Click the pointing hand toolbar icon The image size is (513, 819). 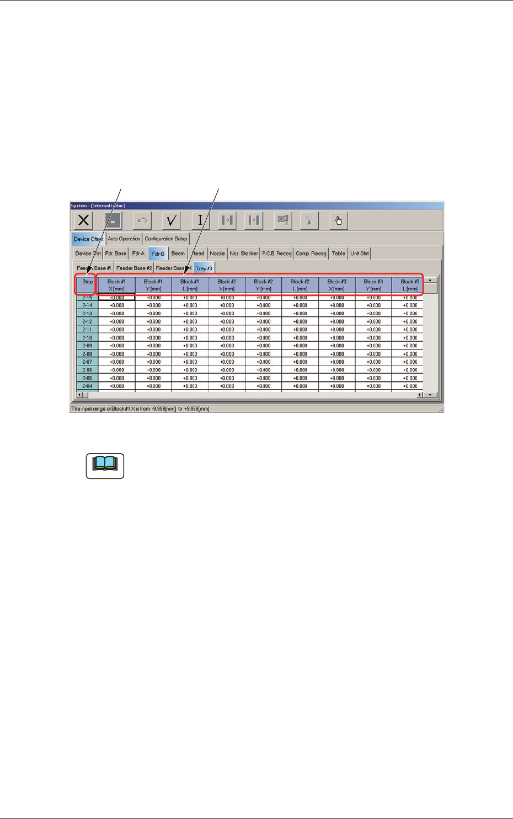339,220
